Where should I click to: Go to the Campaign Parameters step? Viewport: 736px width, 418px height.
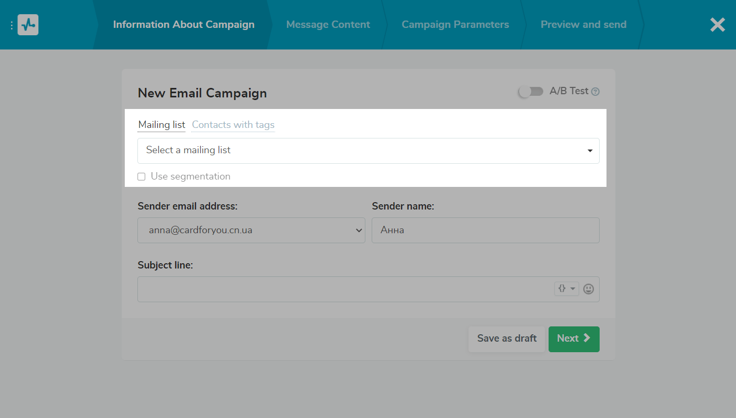click(455, 25)
